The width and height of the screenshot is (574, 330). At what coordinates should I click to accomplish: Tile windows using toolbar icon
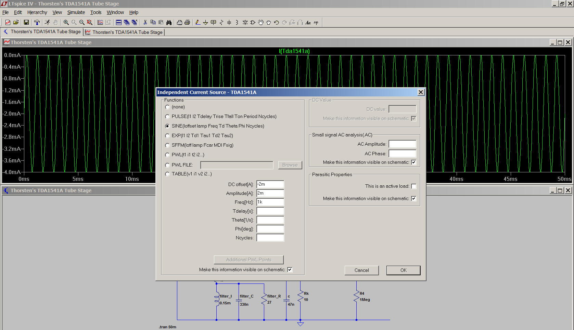[119, 23]
